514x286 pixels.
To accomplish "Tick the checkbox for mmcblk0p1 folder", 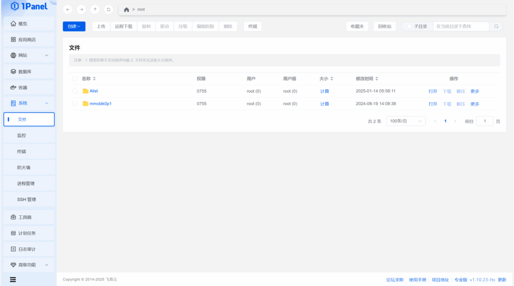I will [75, 104].
